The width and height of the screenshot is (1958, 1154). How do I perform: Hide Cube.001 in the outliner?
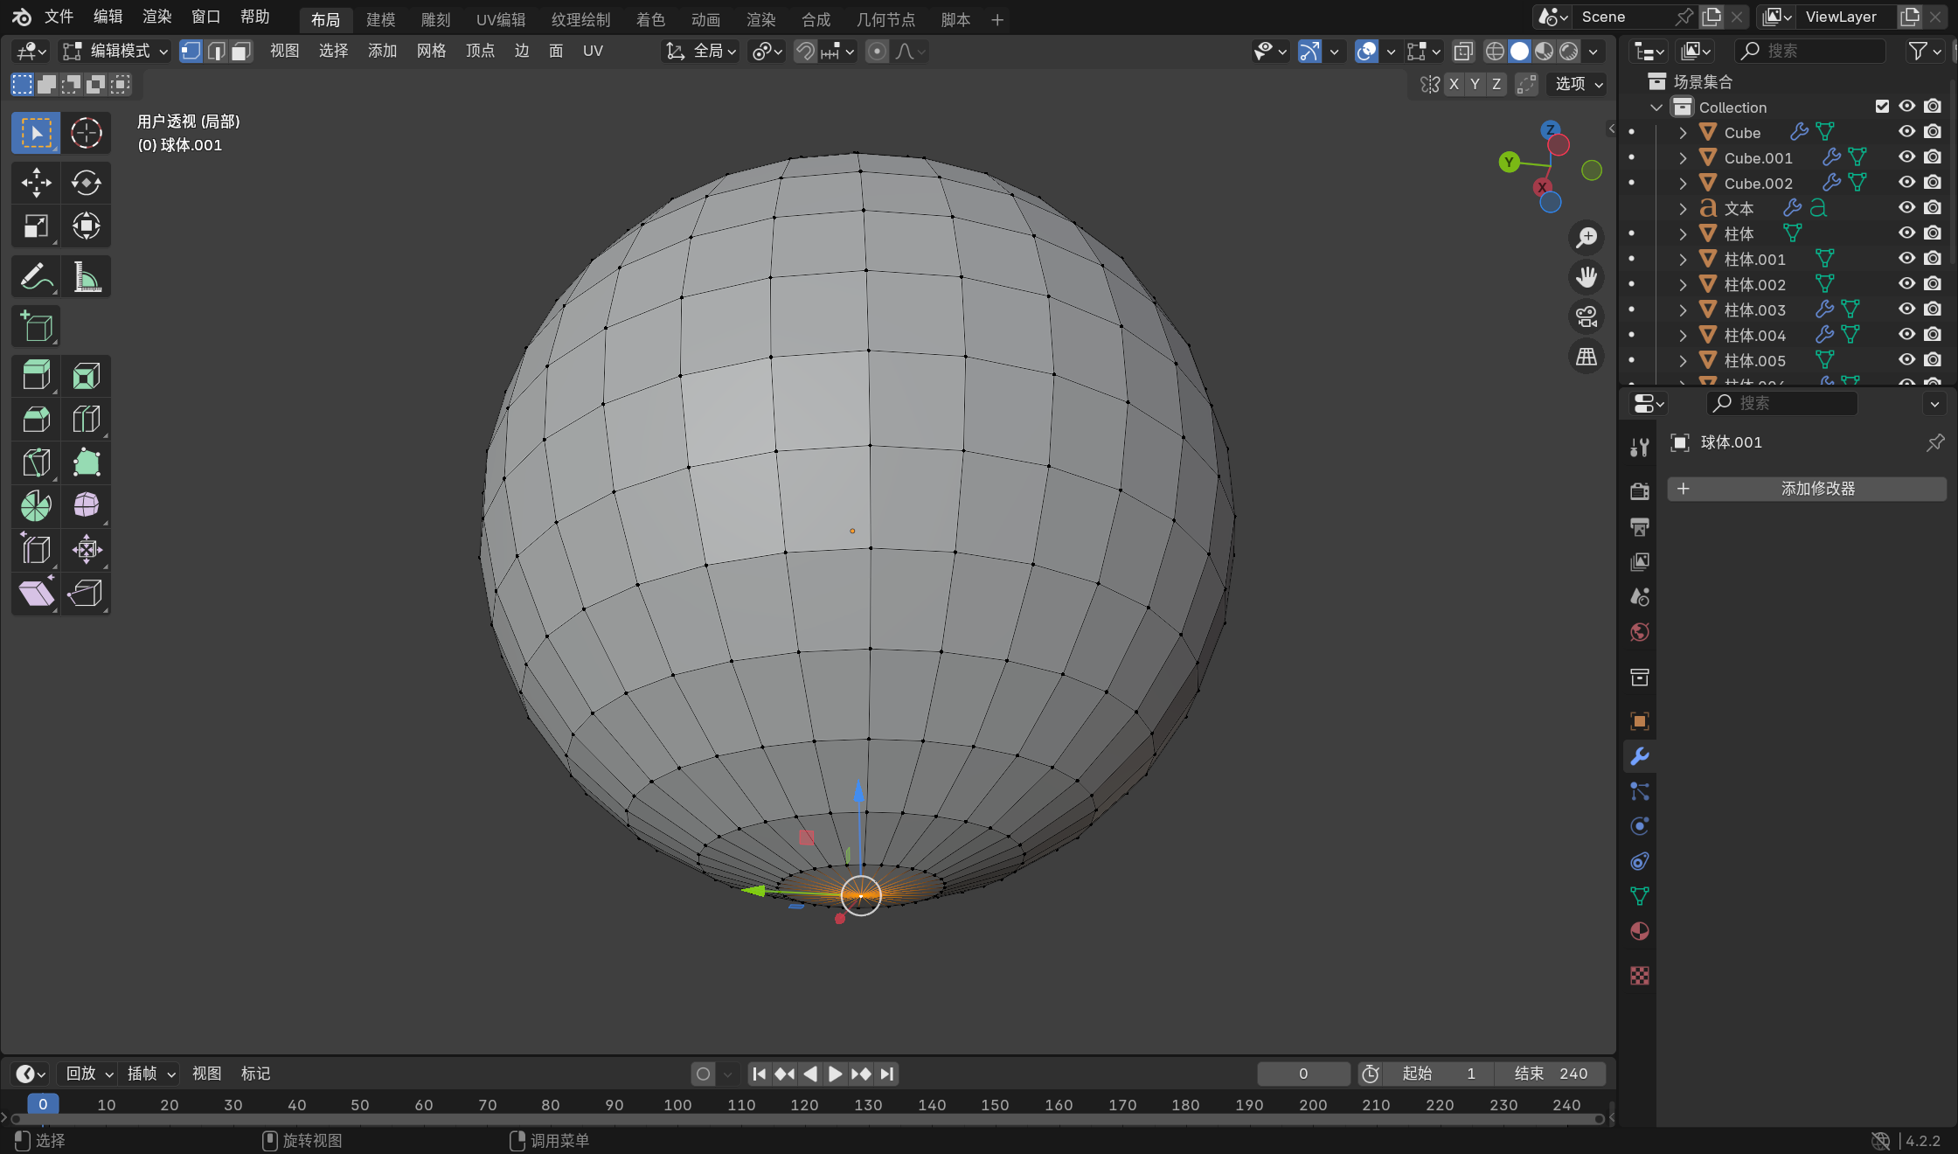pyautogui.click(x=1906, y=157)
